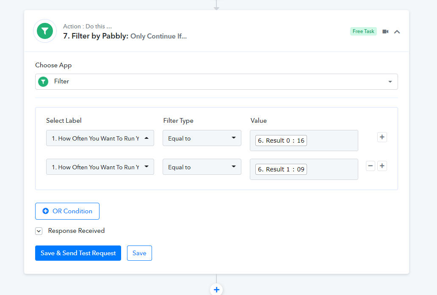Click the Free Task badge
Image resolution: width=437 pixels, height=295 pixels.
pyautogui.click(x=363, y=31)
